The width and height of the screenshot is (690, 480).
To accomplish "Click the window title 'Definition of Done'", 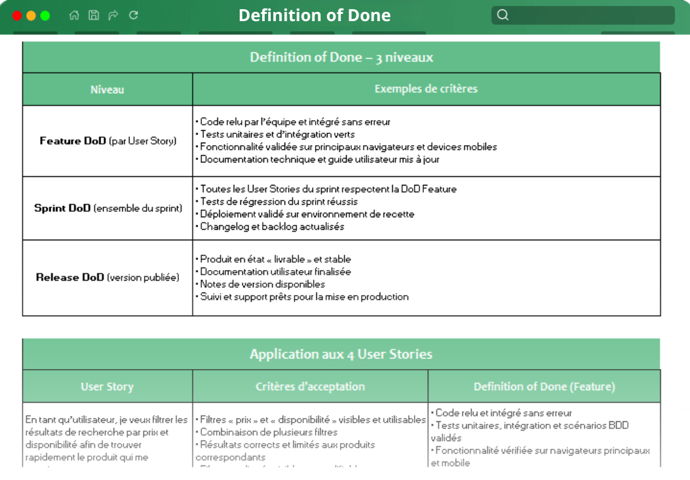I will 315,15.
